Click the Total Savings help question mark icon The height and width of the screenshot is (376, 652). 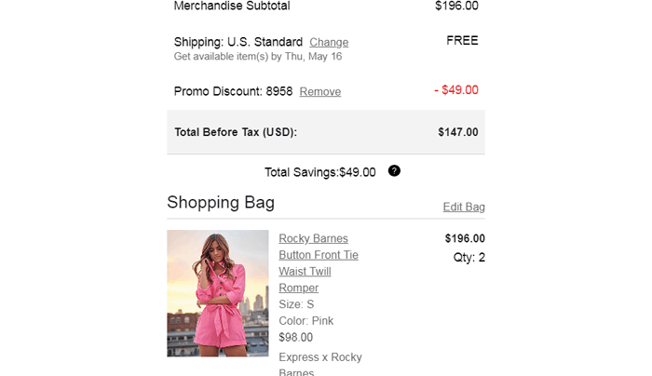pos(394,171)
